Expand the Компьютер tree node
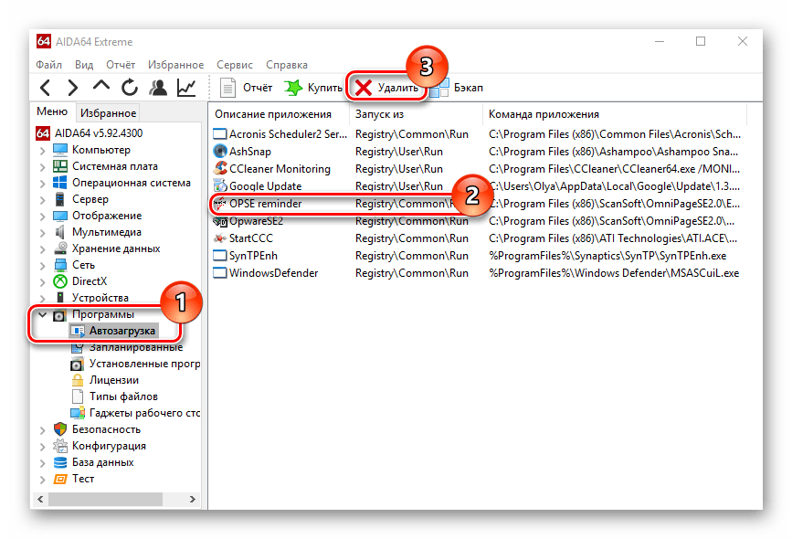The image size is (792, 539). coord(42,150)
